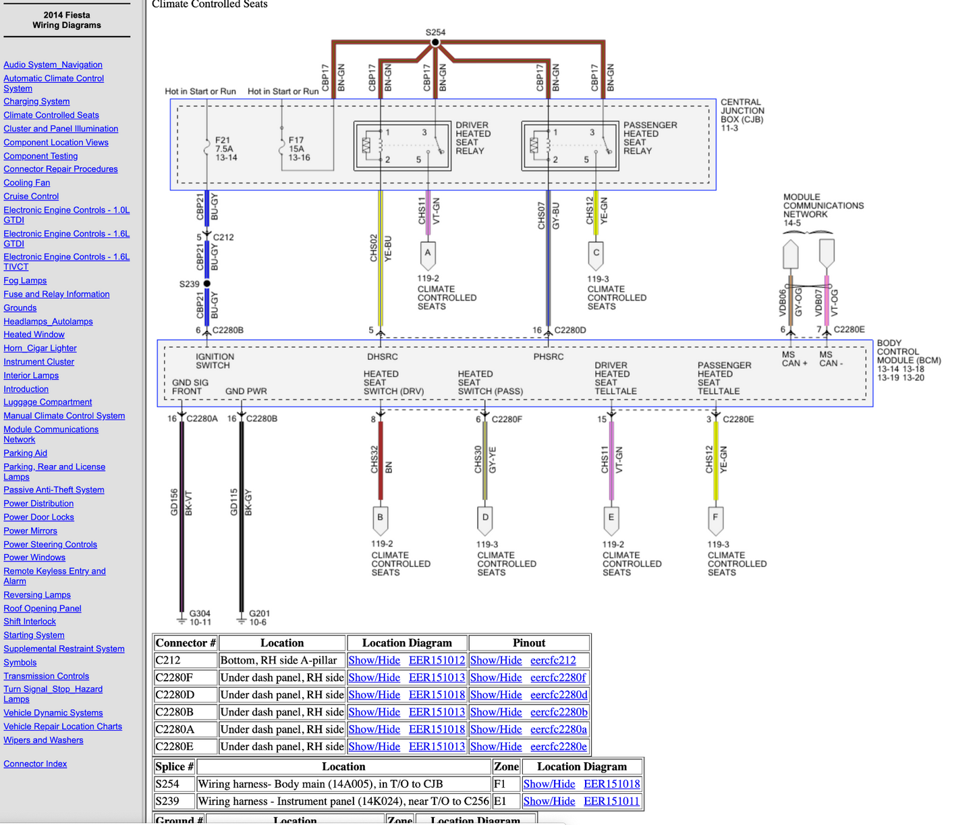Open the eercfc2280d pinout link
The width and height of the screenshot is (975, 825).
coord(559,695)
